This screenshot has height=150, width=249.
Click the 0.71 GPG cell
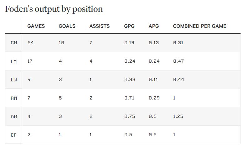tap(129, 98)
